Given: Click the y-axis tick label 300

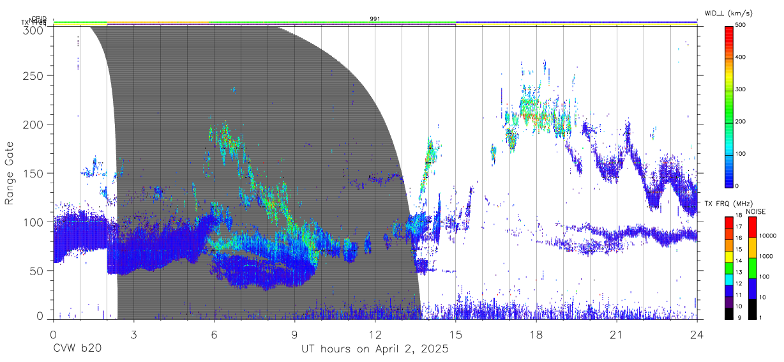Looking at the screenshot, I should pos(34,30).
